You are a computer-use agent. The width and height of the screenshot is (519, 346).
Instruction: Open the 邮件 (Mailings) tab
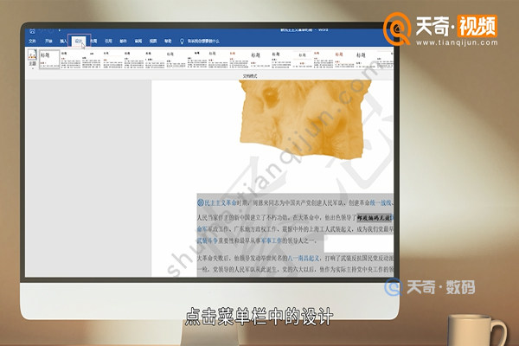pyautogui.click(x=124, y=41)
